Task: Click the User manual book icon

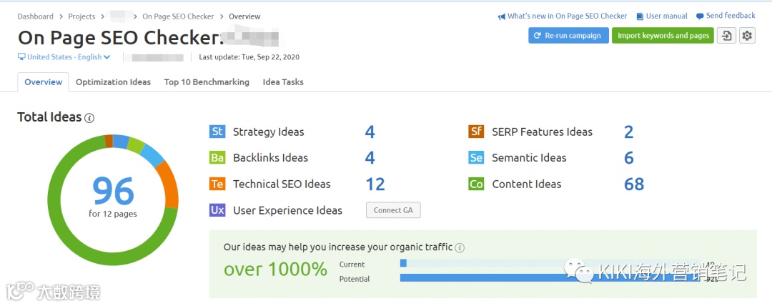Action: 640,16
